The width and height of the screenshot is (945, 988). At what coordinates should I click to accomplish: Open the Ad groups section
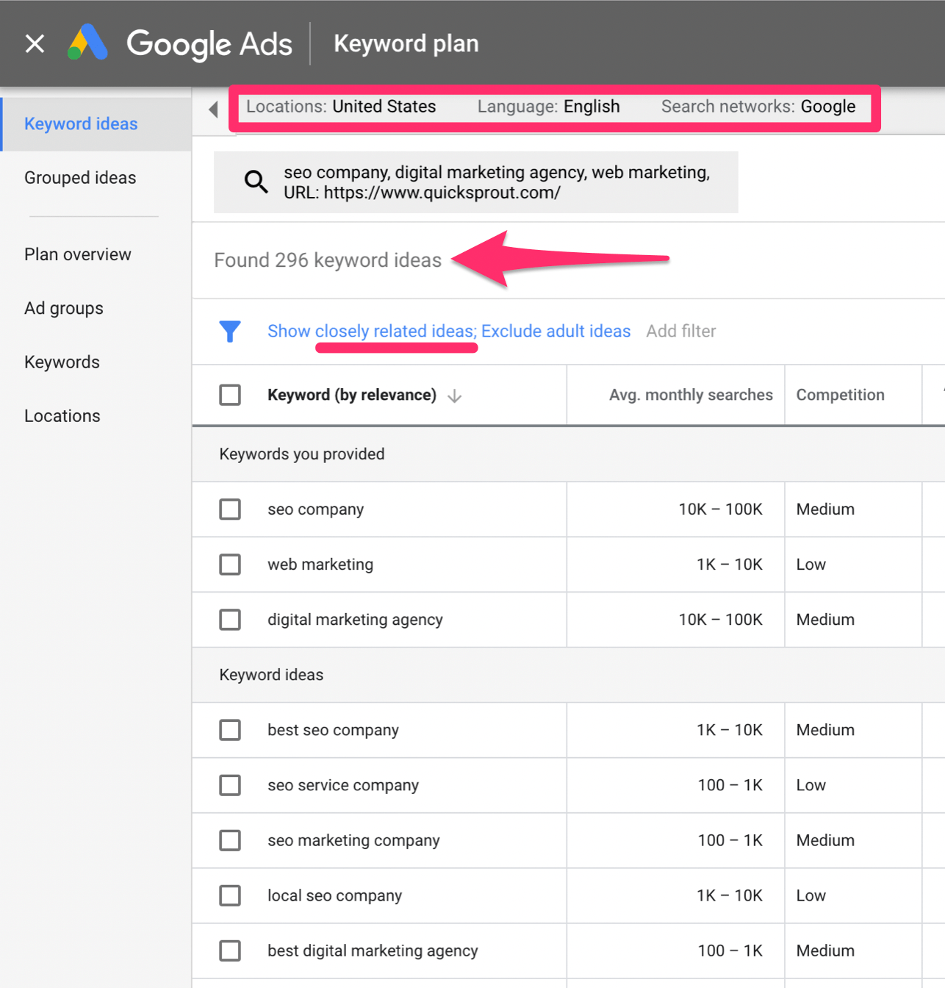click(x=64, y=308)
